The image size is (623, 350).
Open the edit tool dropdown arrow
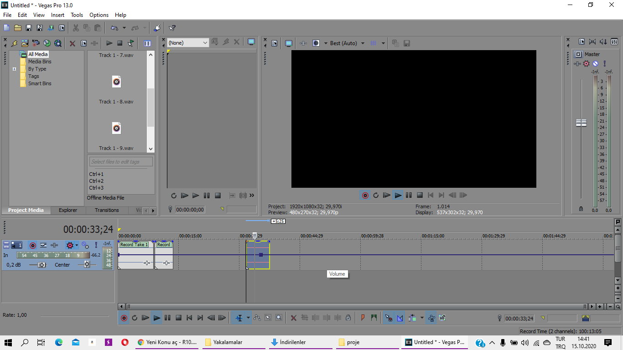click(x=248, y=318)
